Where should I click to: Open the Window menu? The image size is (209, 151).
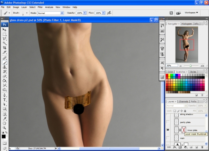pyautogui.click(x=67, y=7)
